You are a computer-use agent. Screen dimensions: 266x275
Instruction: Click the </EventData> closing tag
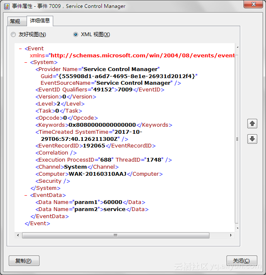point(49,216)
